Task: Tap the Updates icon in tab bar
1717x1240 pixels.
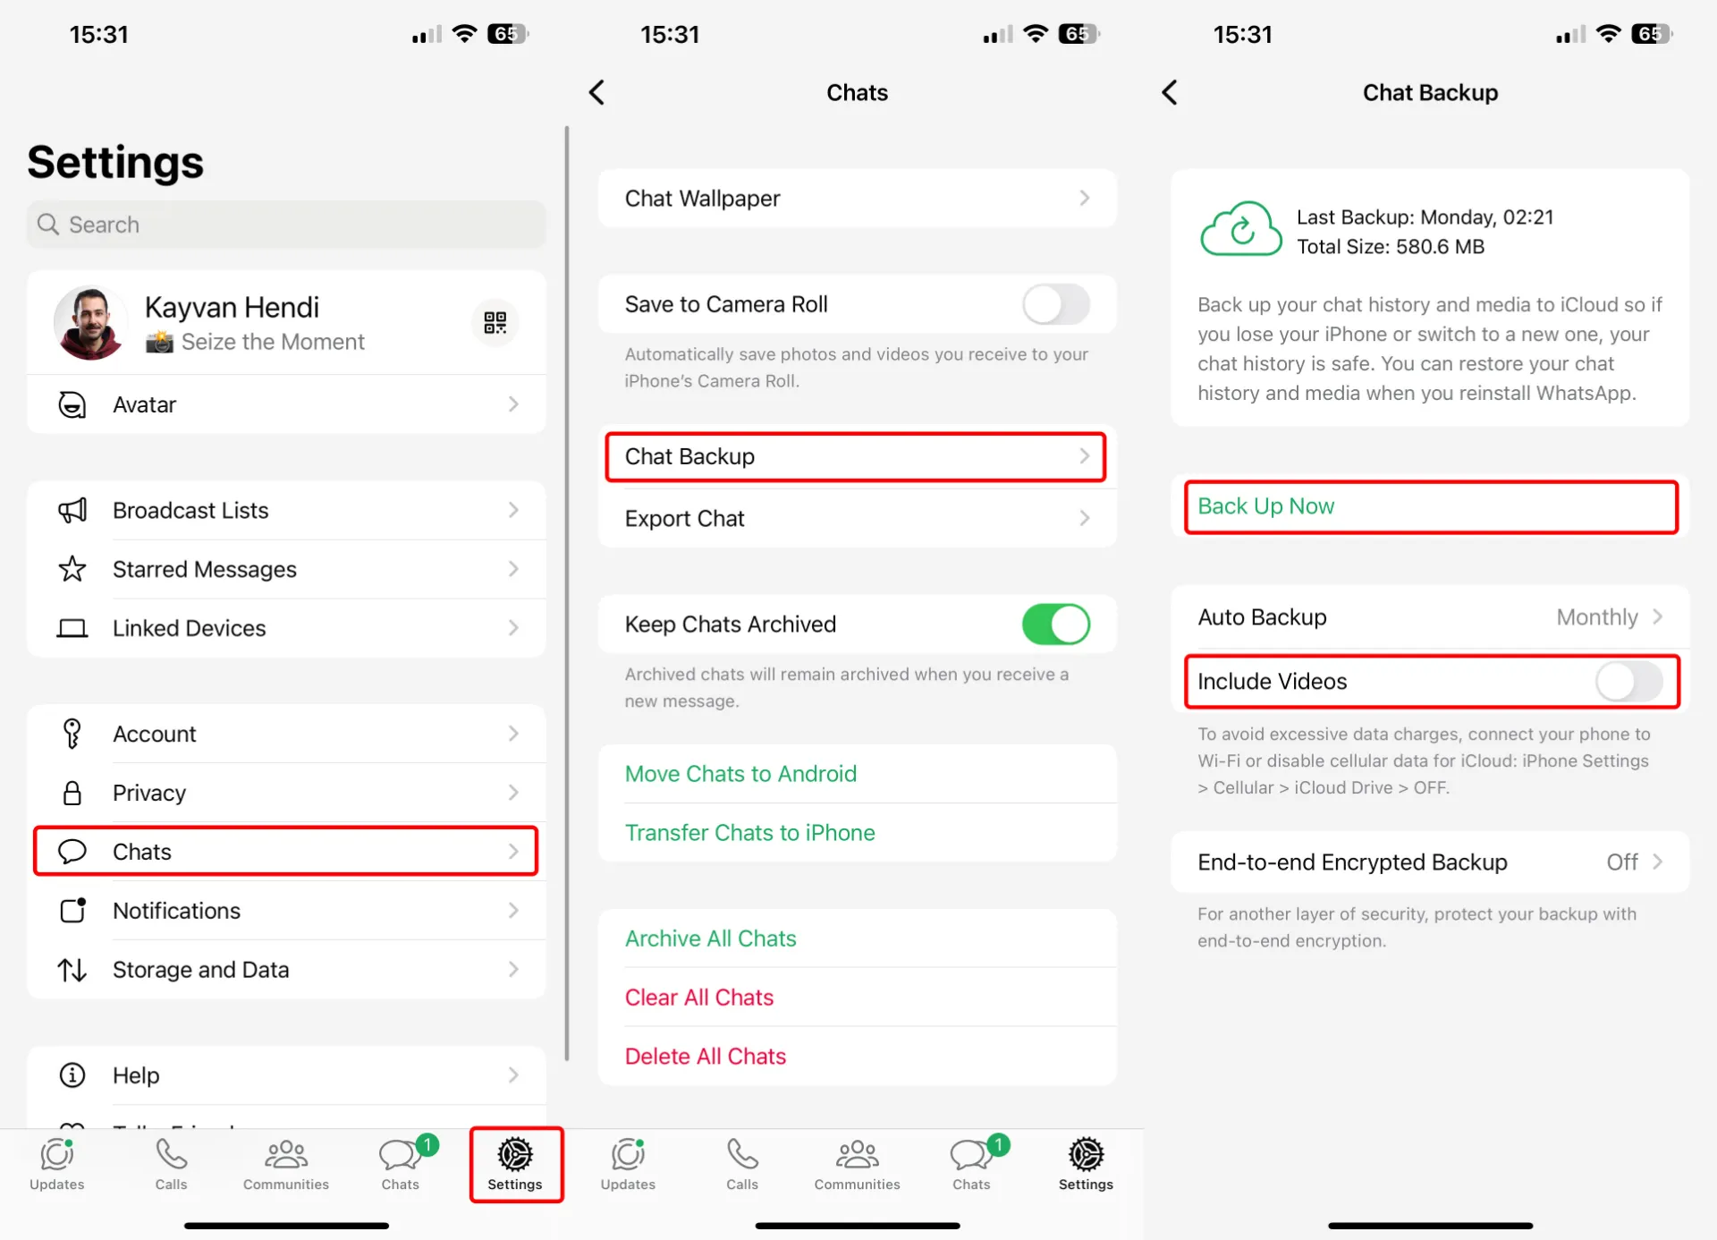Action: (56, 1161)
